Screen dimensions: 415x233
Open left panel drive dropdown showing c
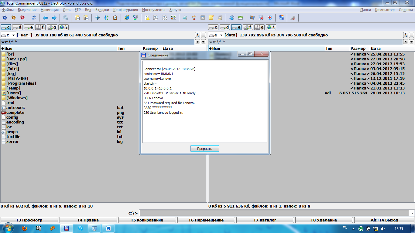click(x=8, y=35)
